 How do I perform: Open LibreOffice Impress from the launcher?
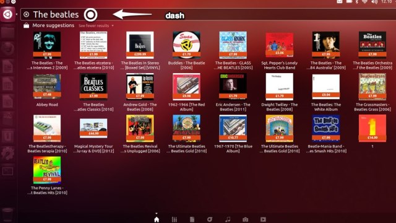7,101
